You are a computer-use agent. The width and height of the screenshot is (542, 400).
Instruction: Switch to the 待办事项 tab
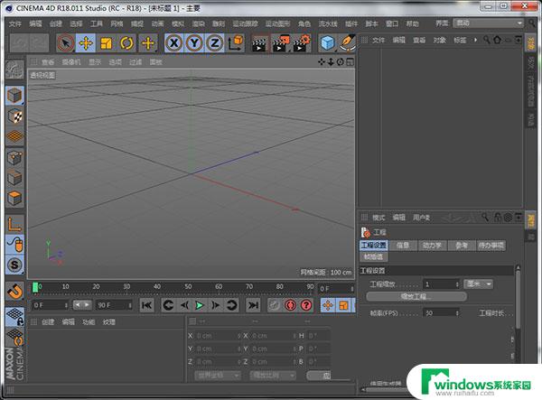[x=491, y=246]
